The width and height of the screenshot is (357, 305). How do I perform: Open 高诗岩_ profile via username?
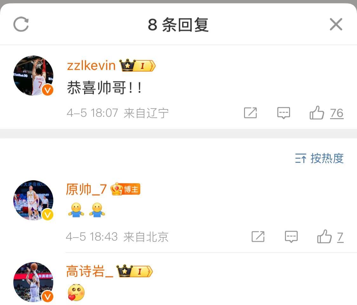point(89,271)
